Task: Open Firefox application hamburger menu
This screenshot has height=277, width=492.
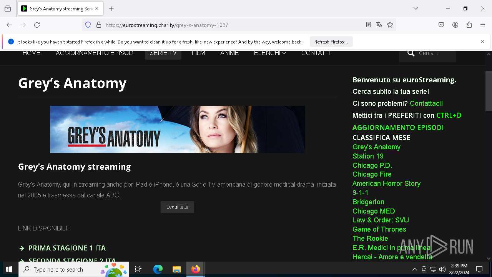Action: pyautogui.click(x=483, y=25)
